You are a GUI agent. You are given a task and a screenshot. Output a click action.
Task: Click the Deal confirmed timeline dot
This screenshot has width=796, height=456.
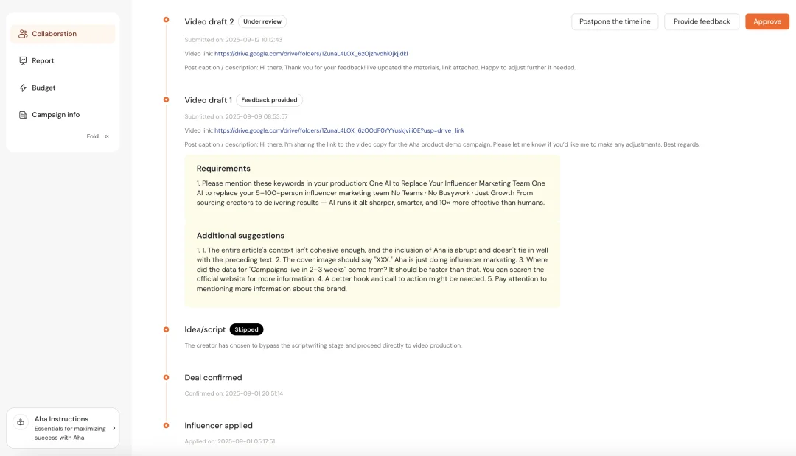pyautogui.click(x=167, y=377)
